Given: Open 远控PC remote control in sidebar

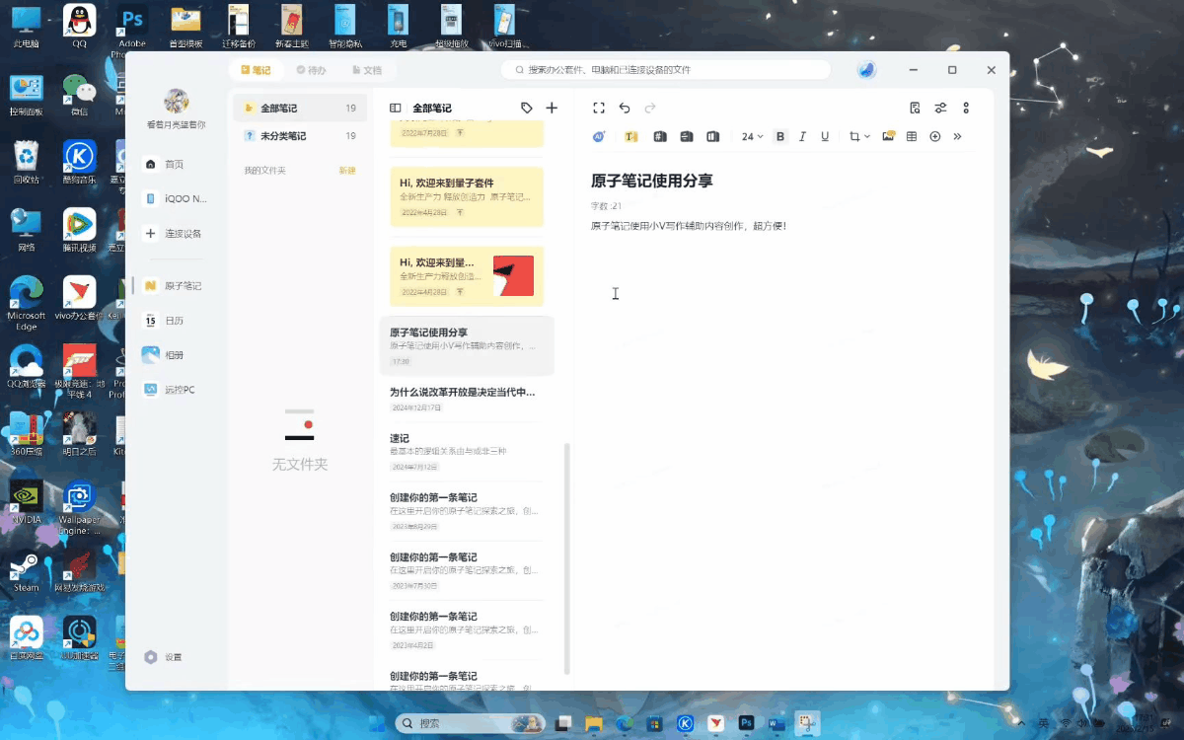Looking at the screenshot, I should point(170,390).
